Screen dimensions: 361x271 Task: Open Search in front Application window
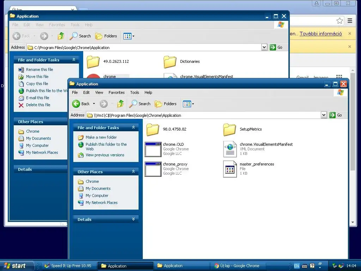click(140, 104)
